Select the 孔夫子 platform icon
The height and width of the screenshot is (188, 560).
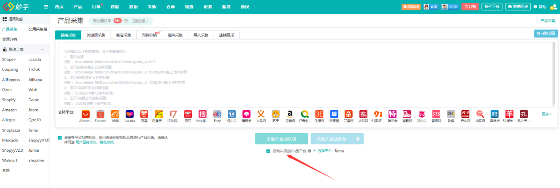524,114
